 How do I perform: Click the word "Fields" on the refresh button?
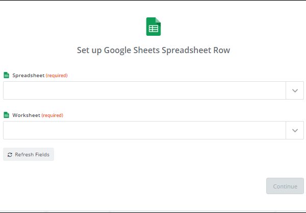pyautogui.click(x=41, y=154)
